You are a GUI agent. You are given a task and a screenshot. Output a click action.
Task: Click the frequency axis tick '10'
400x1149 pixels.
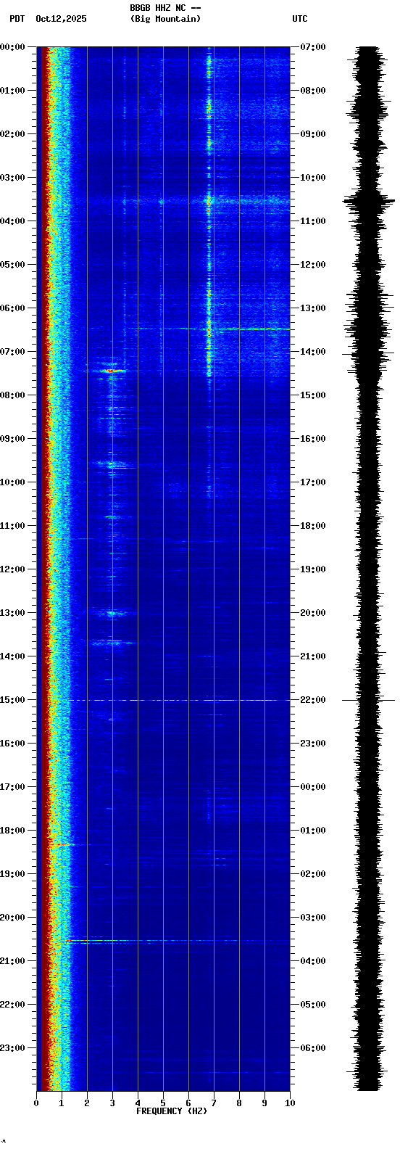coord(290,1103)
